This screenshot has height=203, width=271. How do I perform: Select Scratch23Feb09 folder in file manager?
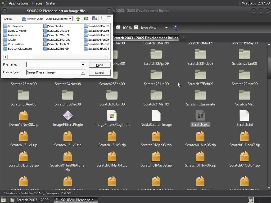click(200, 54)
